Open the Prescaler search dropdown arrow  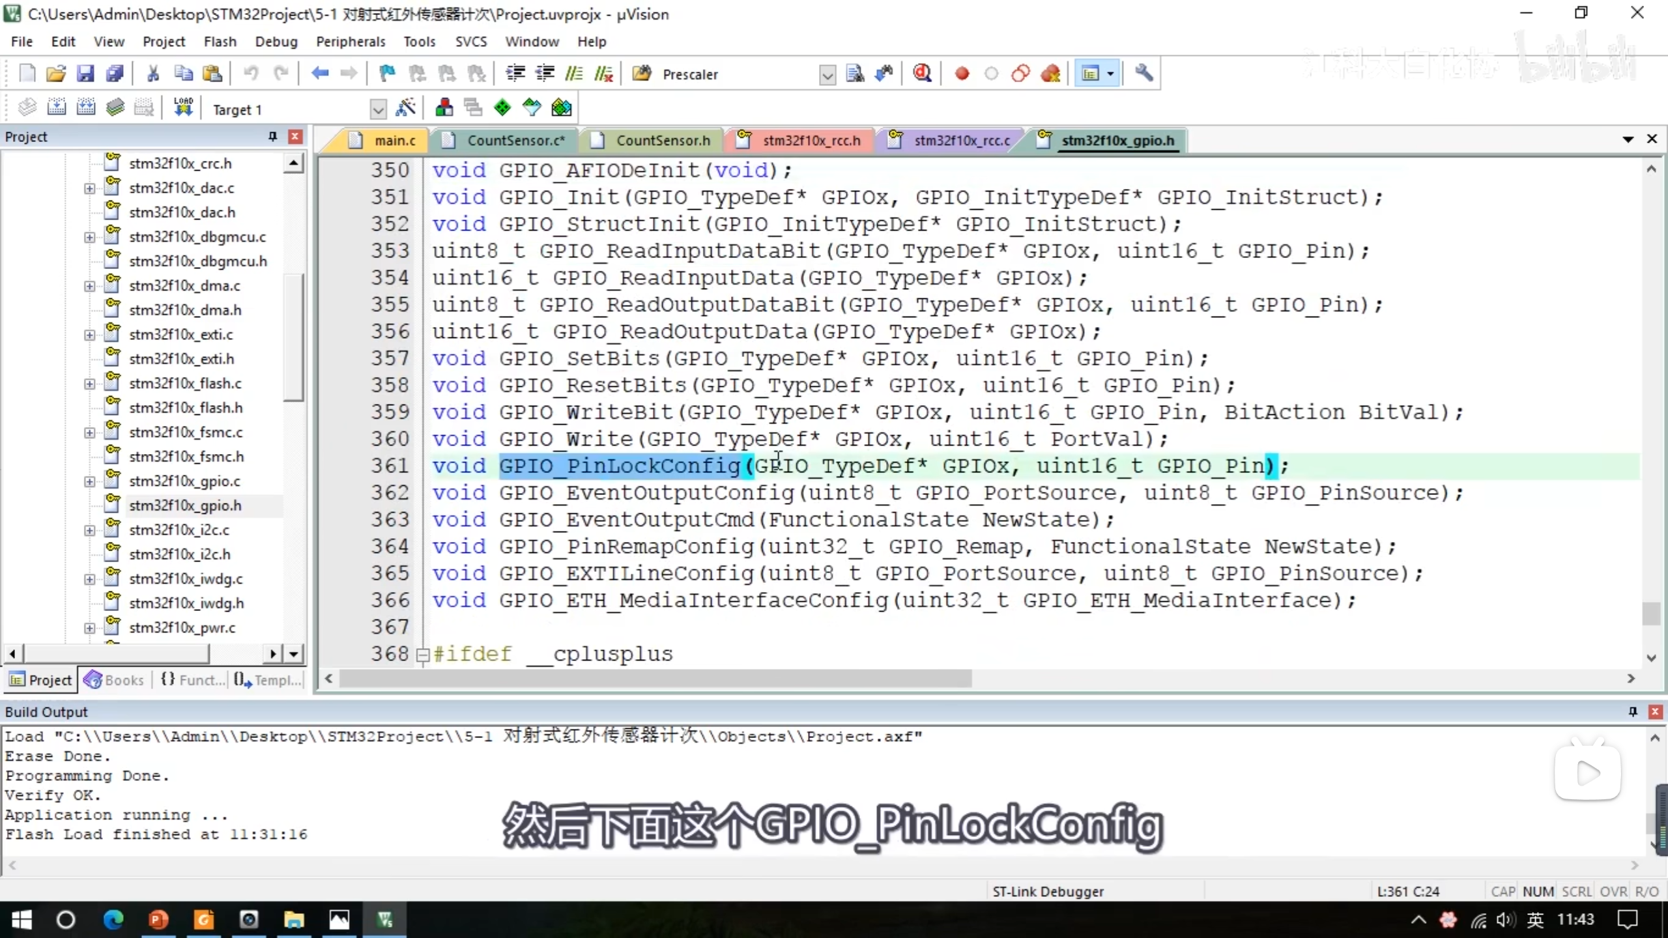click(827, 75)
